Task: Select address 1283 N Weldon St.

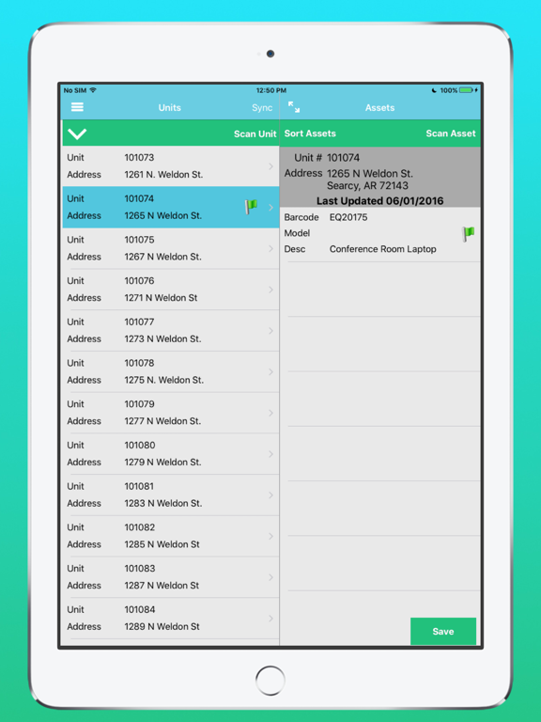Action: [163, 503]
